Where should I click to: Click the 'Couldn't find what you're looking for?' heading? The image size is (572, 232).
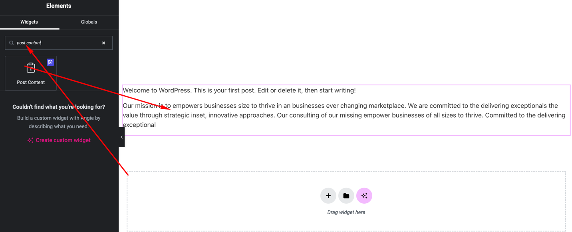pyautogui.click(x=59, y=107)
